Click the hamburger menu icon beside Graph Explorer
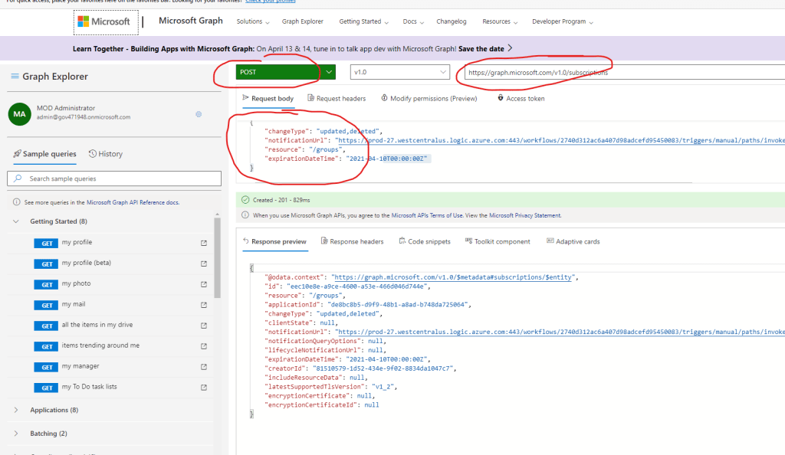 click(x=15, y=77)
